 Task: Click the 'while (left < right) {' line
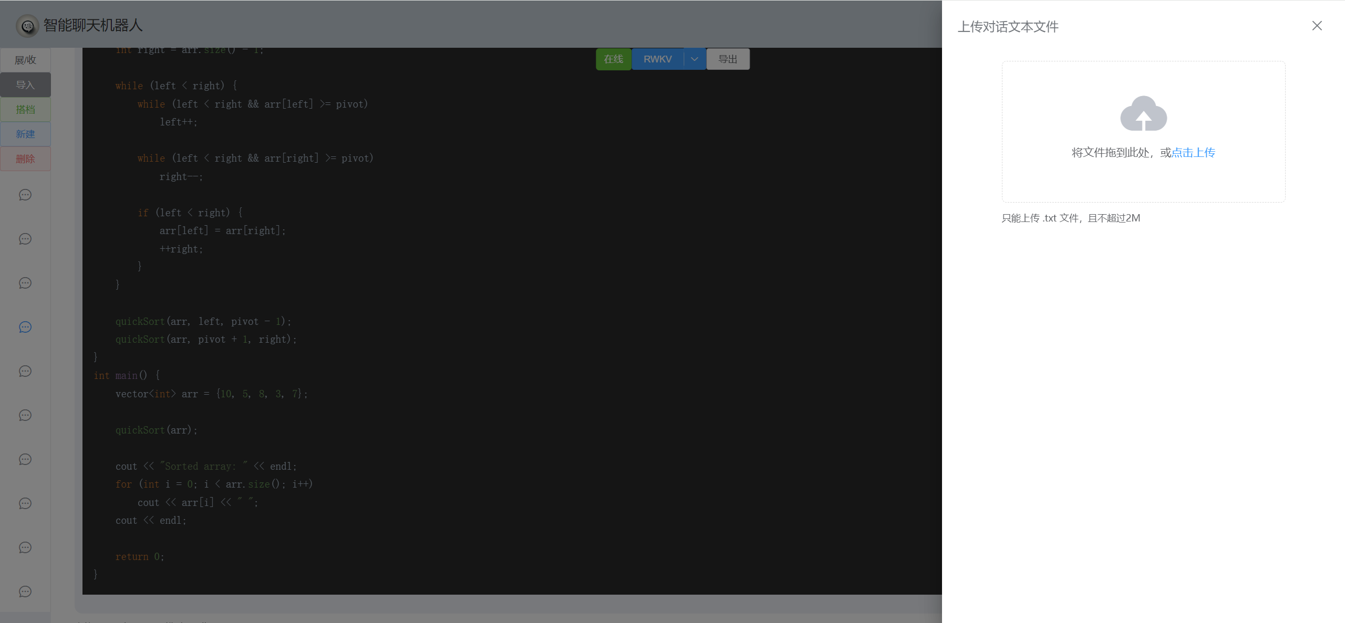[x=177, y=86]
